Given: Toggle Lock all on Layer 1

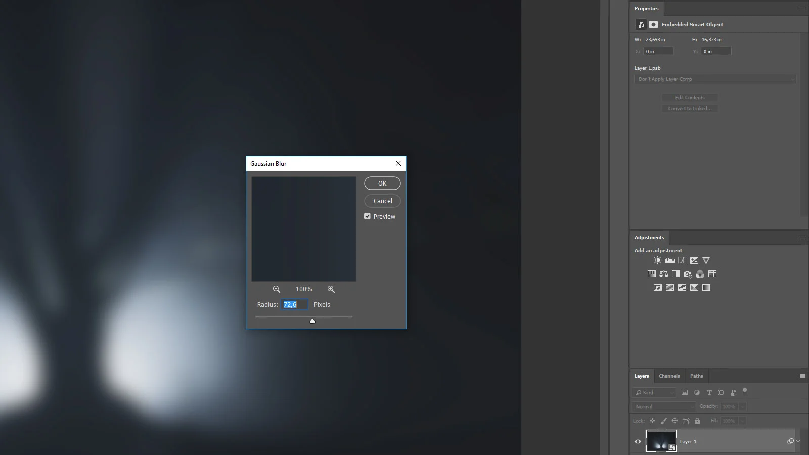Looking at the screenshot, I should click(697, 421).
